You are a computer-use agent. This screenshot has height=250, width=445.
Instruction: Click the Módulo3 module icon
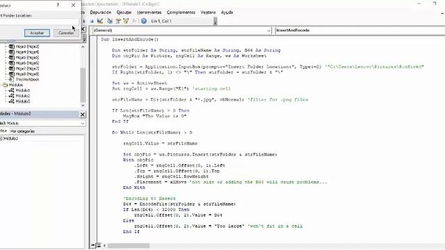point(11,101)
